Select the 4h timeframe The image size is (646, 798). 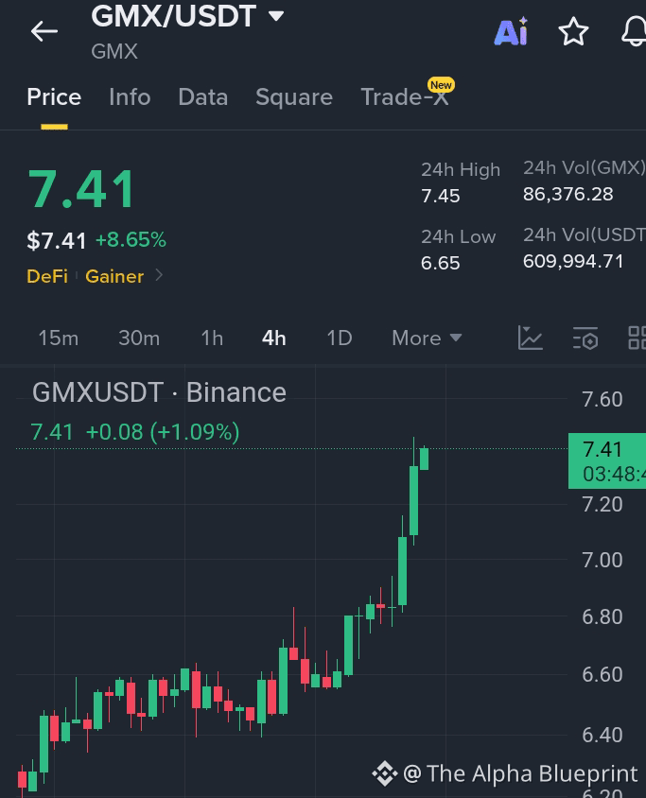pos(274,338)
